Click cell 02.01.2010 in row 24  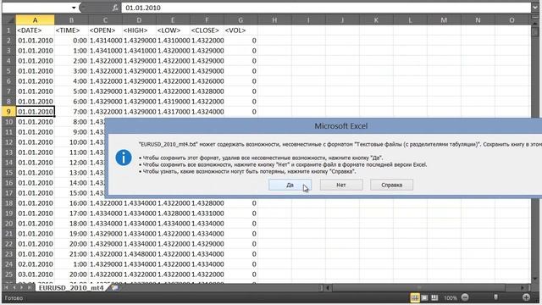pos(35,264)
